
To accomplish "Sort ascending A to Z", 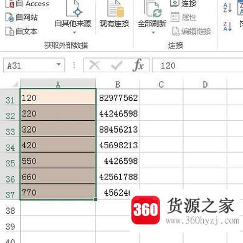I will pyautogui.click(x=227, y=7).
